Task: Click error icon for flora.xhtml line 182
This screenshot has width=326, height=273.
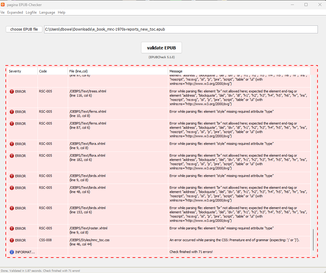Action: [12, 156]
